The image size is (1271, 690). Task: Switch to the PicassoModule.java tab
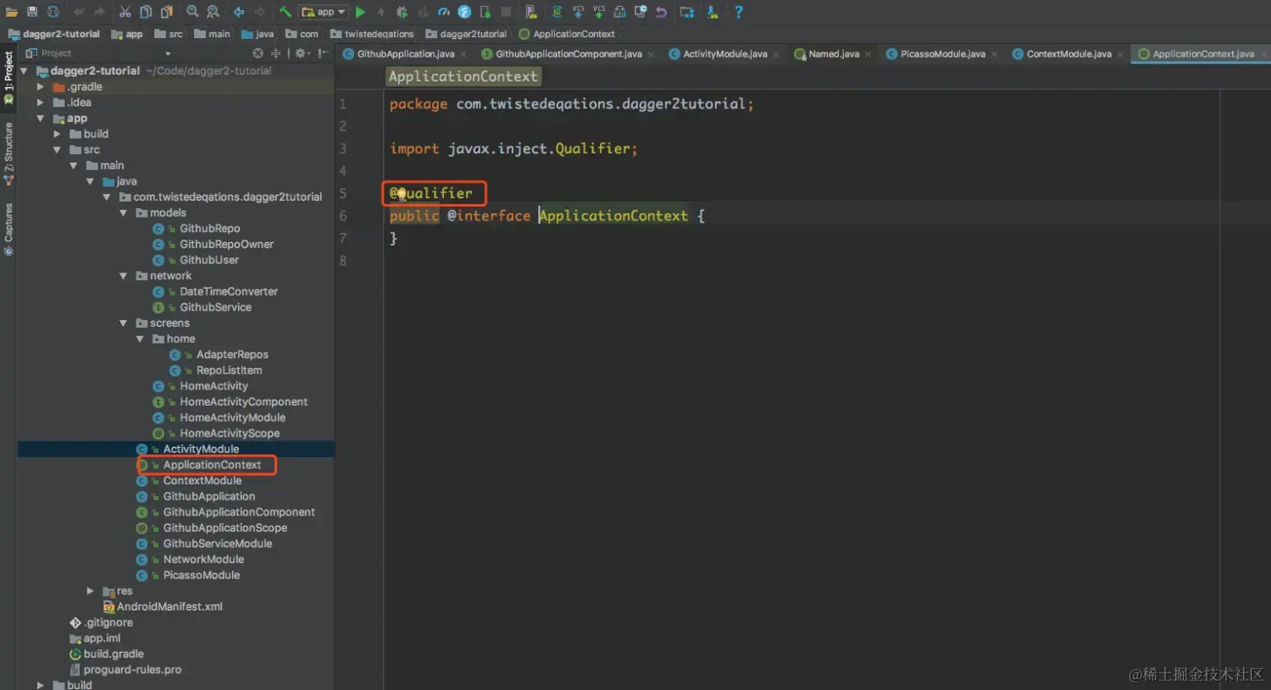[x=943, y=54]
